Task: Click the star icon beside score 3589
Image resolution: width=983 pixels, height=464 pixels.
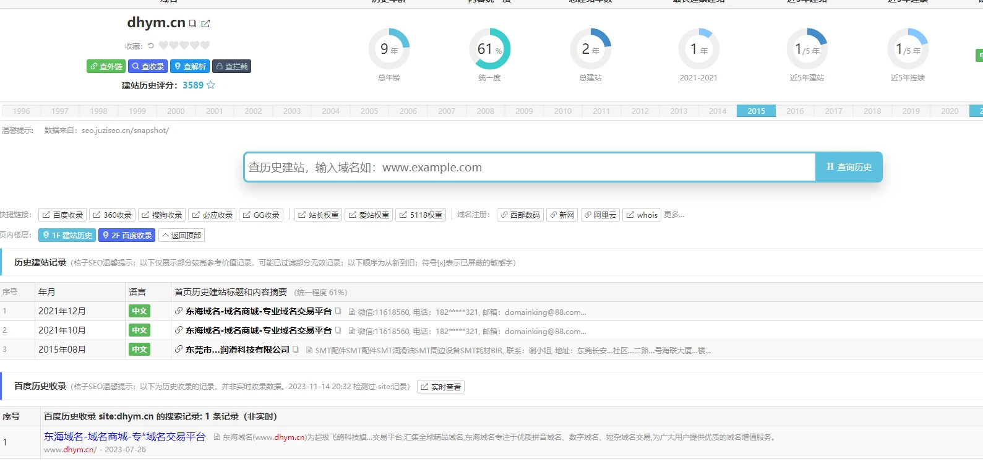Action: (211, 85)
